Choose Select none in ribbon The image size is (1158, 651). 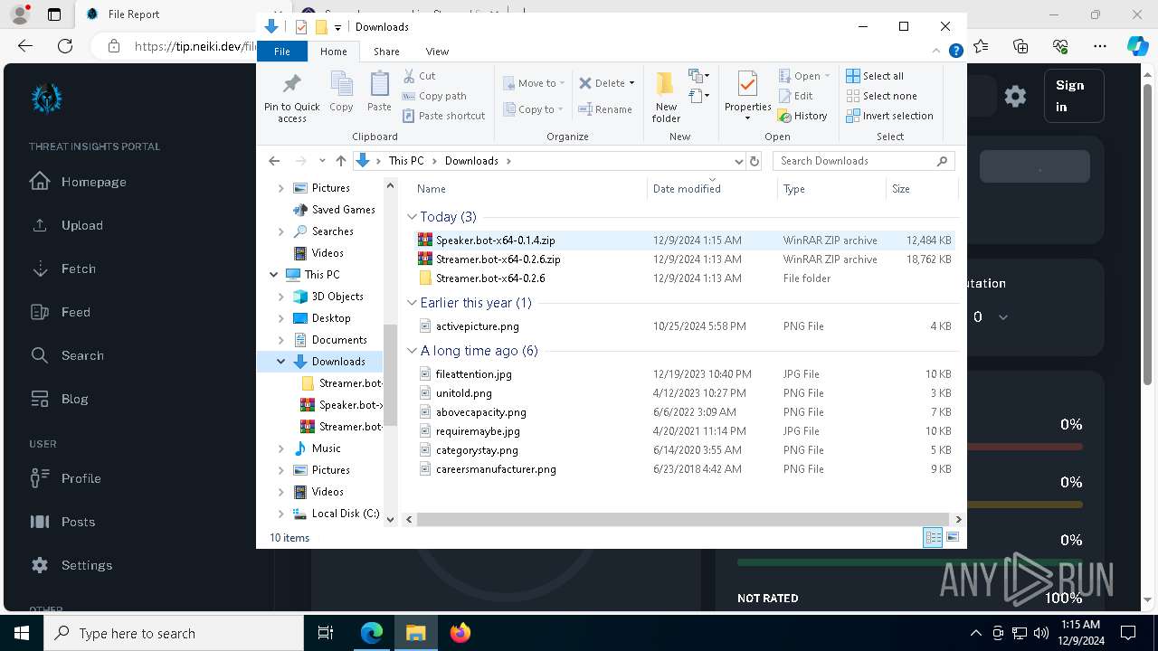pos(881,96)
